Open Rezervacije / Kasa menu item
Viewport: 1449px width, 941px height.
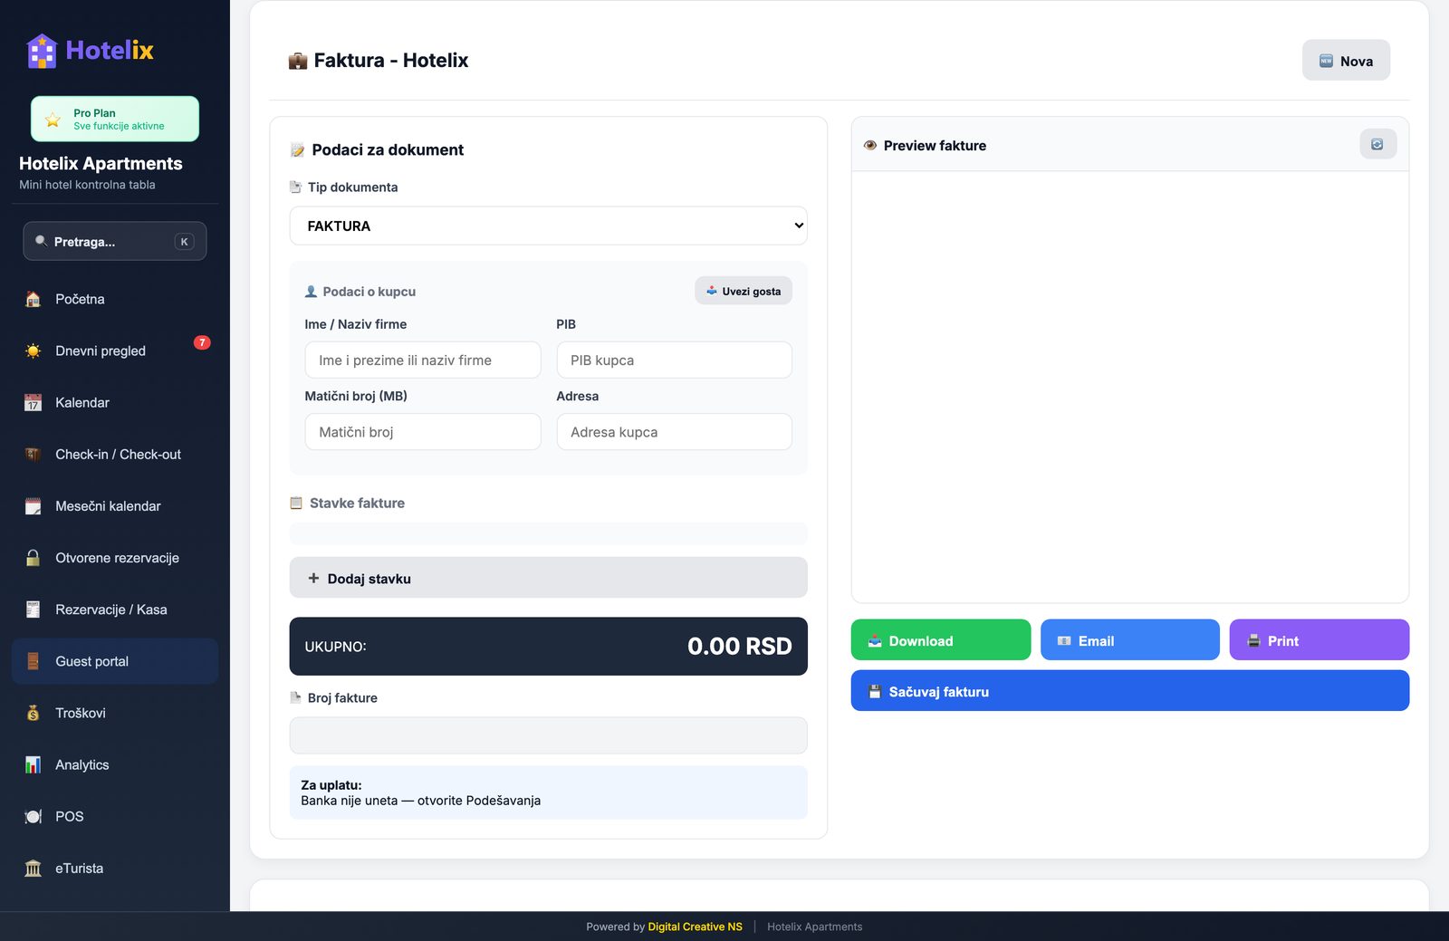click(115, 610)
